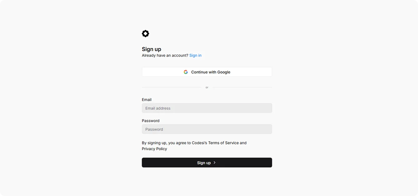Click the "Sign up" text on black button
This screenshot has width=418, height=196.
(204, 163)
